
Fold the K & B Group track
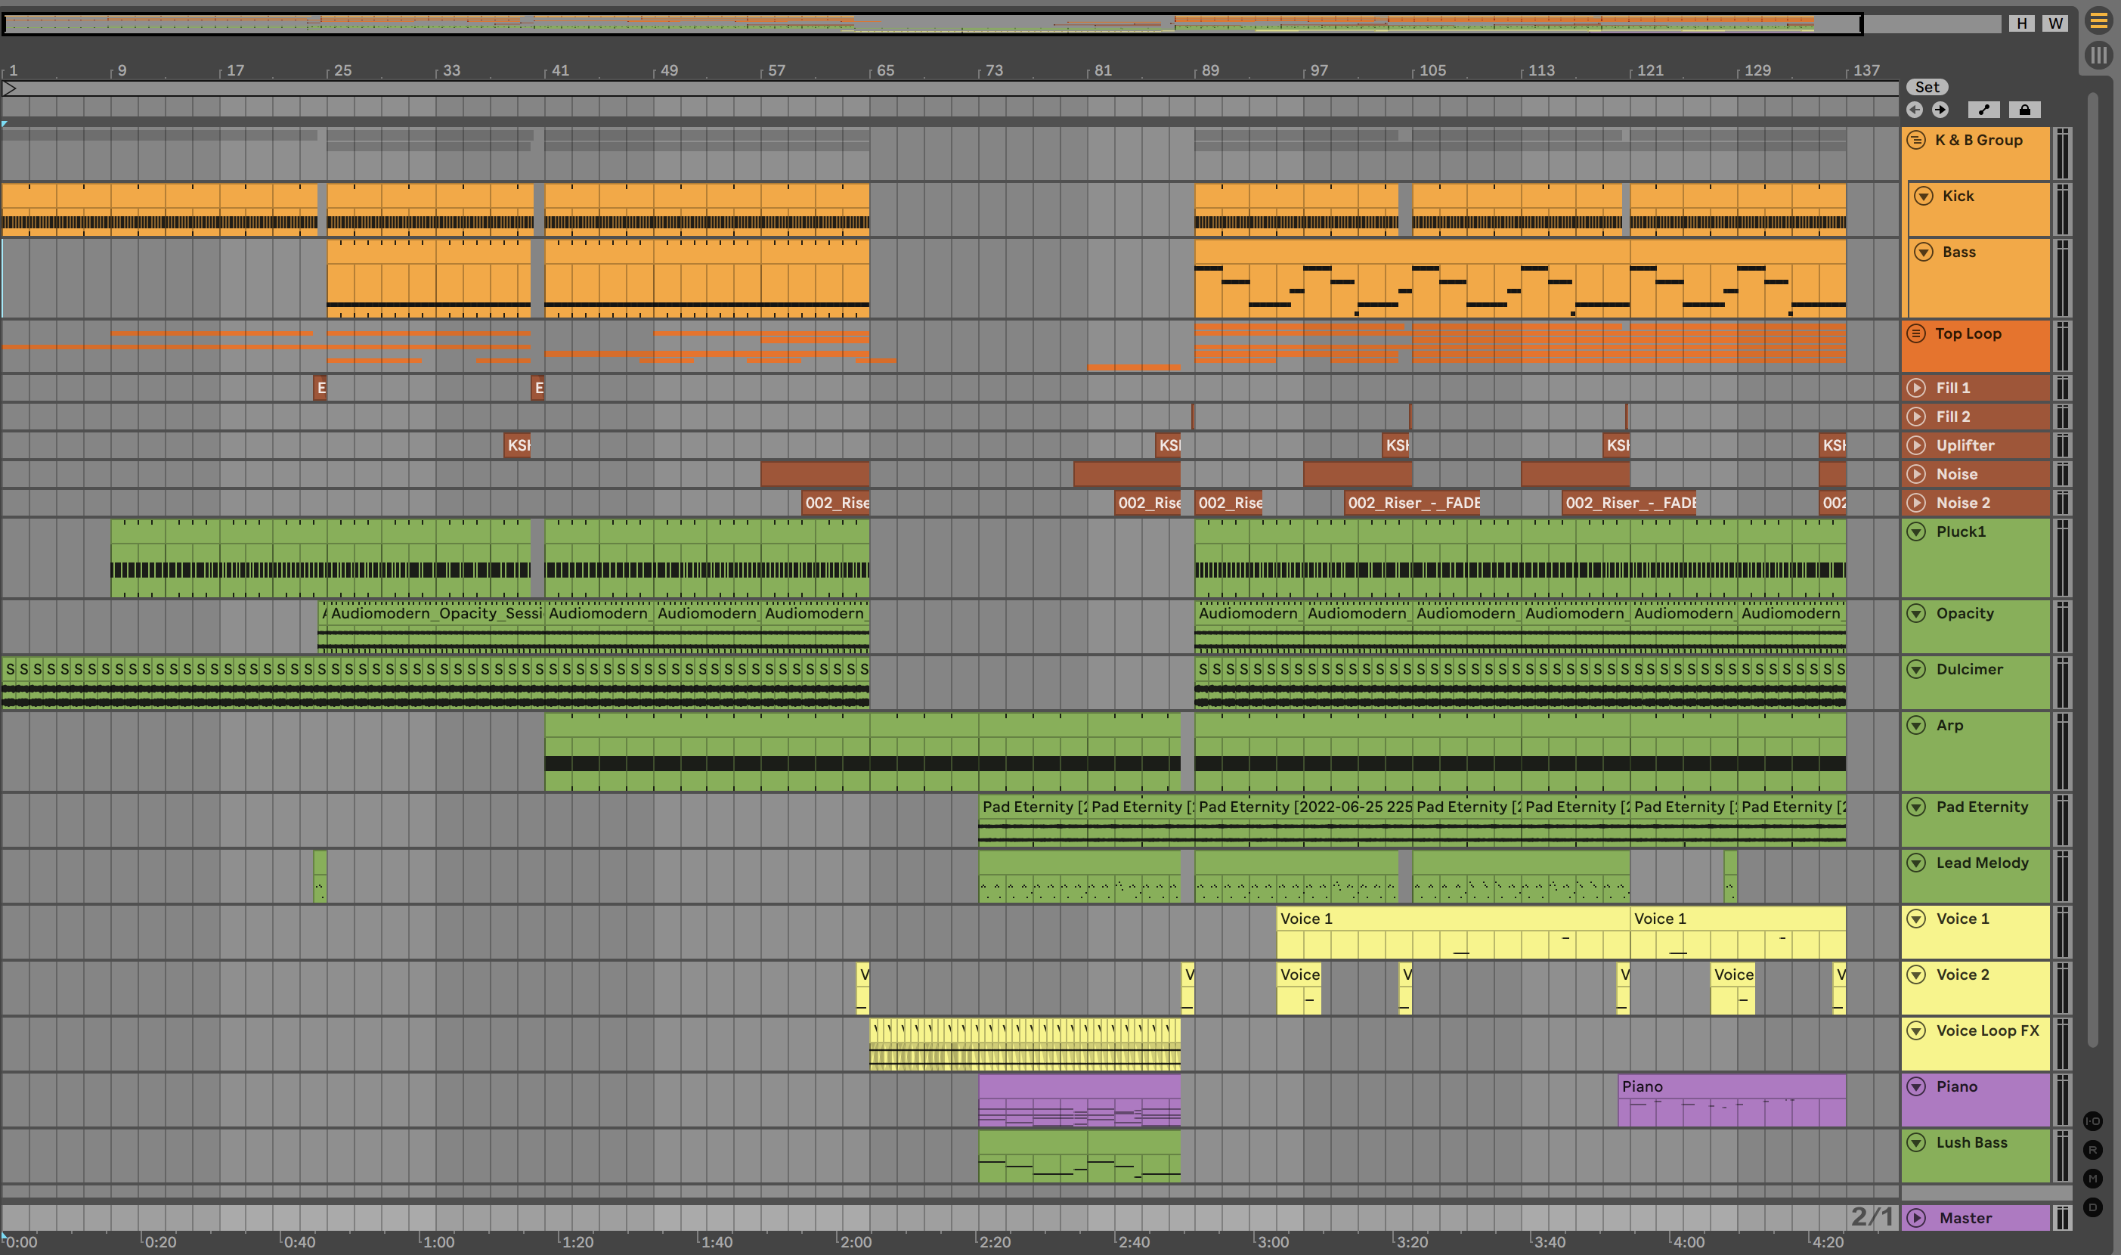[1916, 141]
